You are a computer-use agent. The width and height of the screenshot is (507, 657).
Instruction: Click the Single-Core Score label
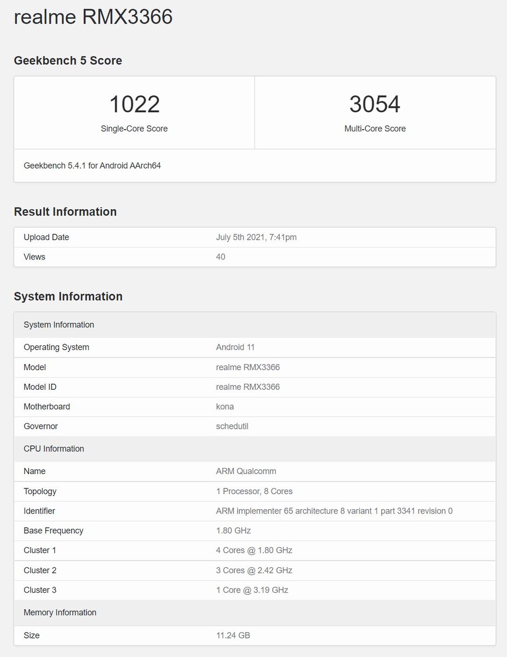click(x=134, y=129)
